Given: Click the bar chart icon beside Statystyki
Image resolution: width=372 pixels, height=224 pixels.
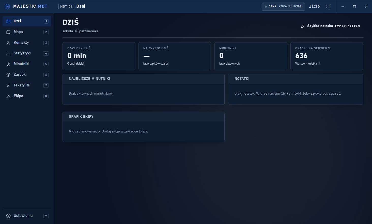Looking at the screenshot, I should 8,53.
